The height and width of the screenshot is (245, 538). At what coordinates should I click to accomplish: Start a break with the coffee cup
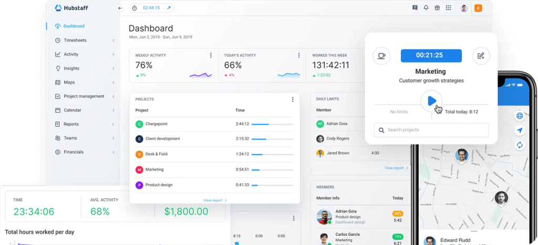(381, 56)
